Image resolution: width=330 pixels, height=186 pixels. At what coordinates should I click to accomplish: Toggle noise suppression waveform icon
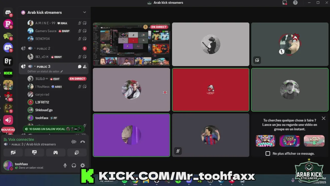click(74, 142)
